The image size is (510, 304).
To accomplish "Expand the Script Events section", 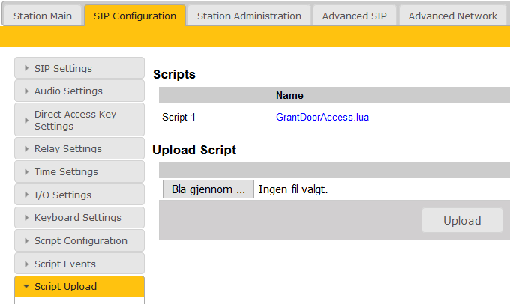I will tap(79, 264).
